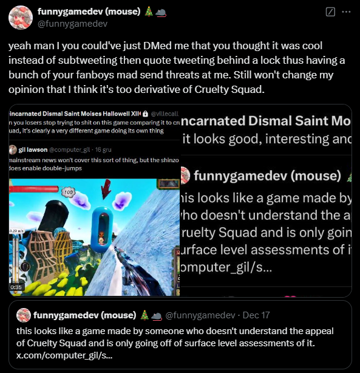Screen dimensions: 360x373
Task: Click the Grok slash icon
Action: point(330,12)
